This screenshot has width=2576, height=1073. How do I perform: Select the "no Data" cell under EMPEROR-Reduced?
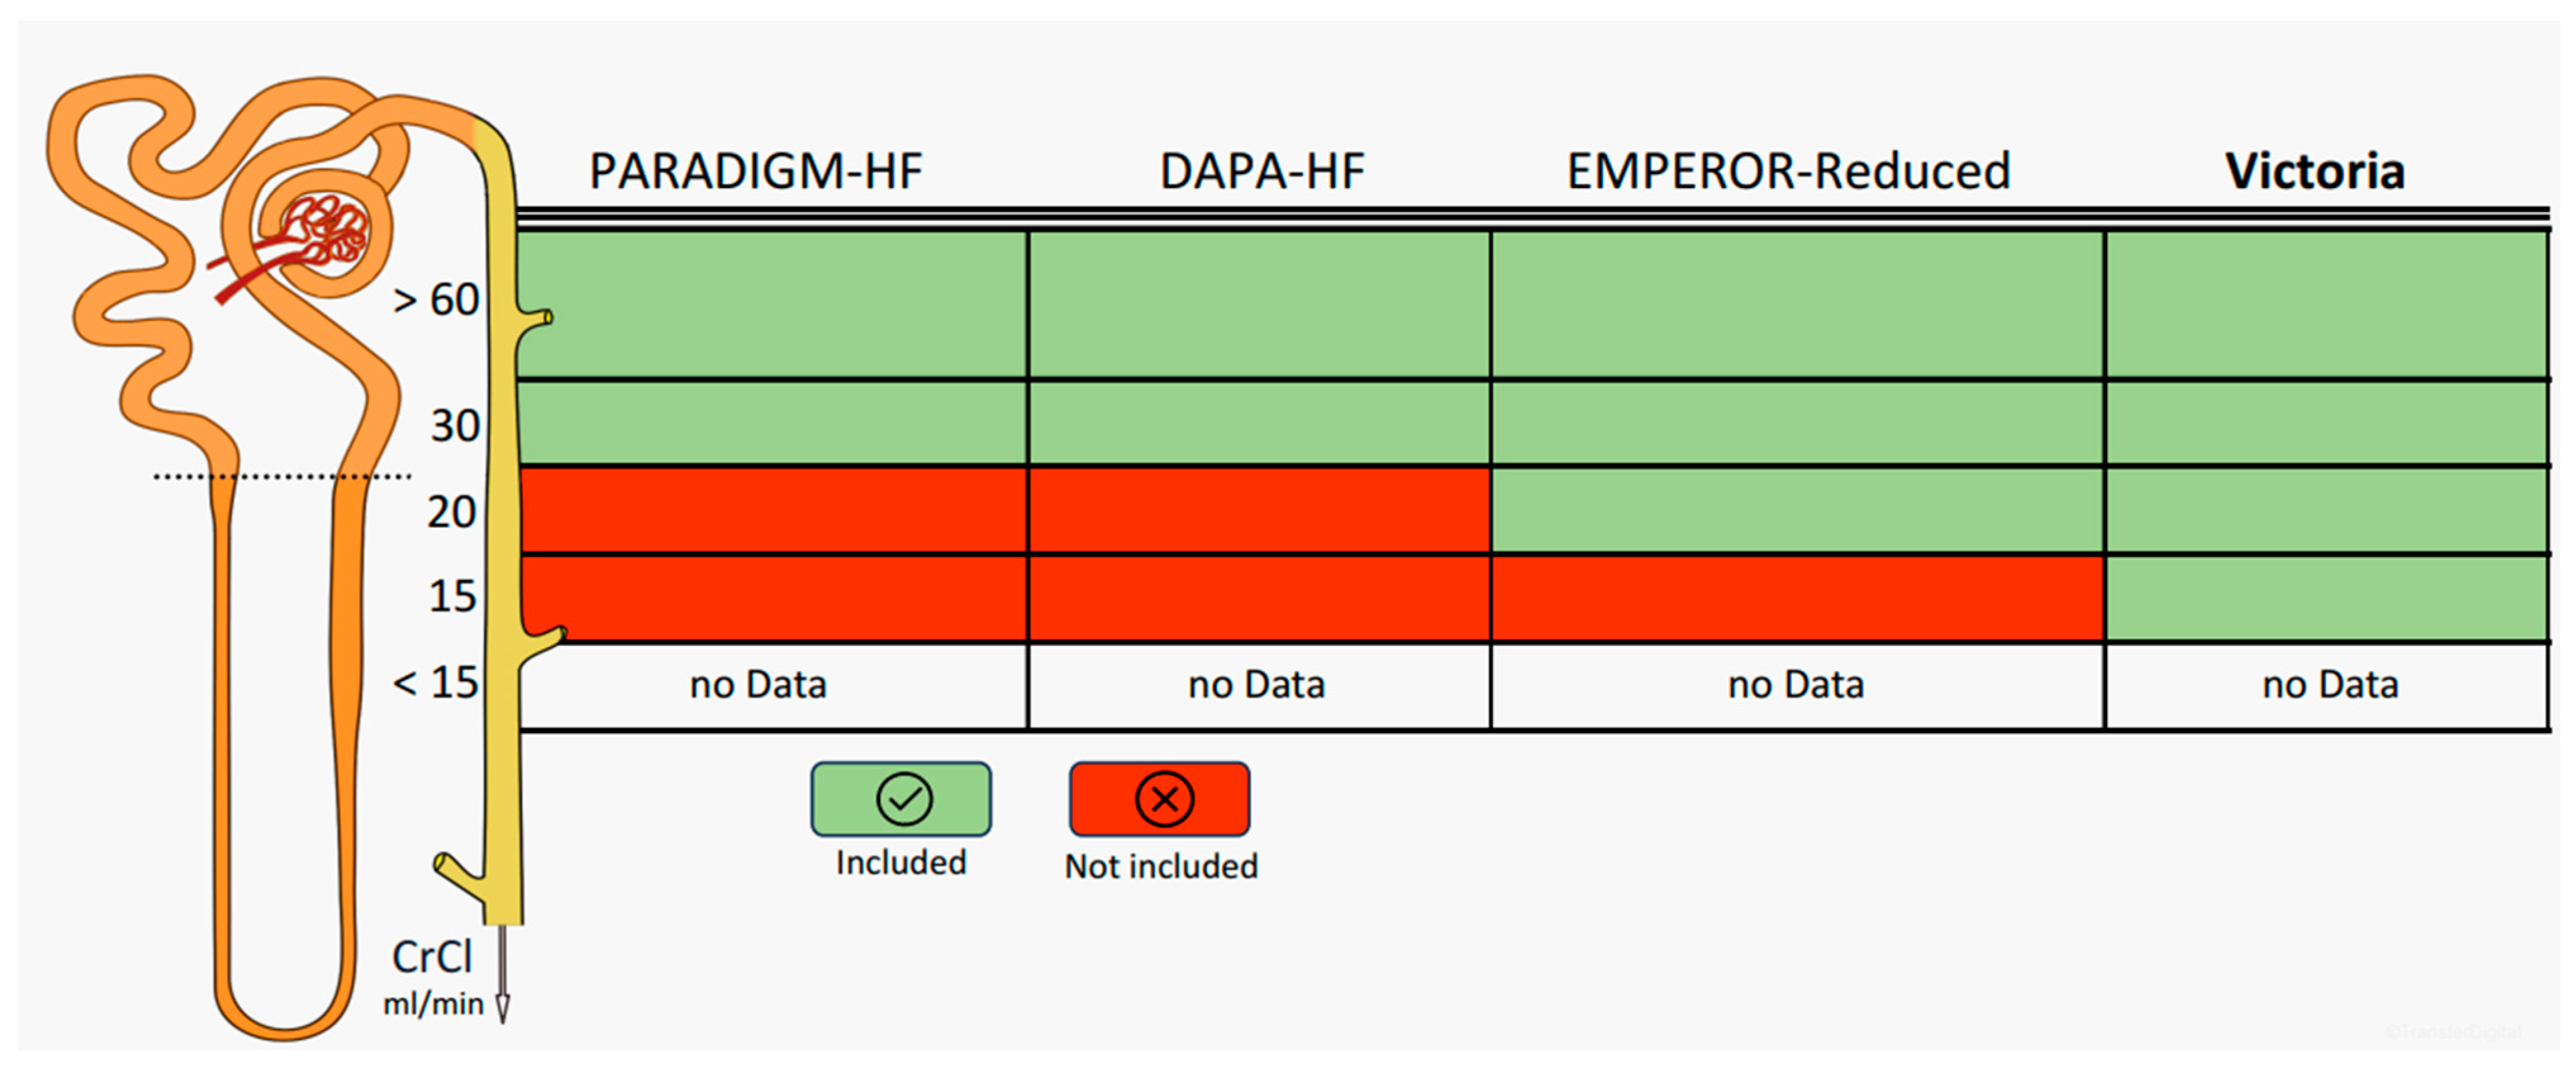point(1796,685)
